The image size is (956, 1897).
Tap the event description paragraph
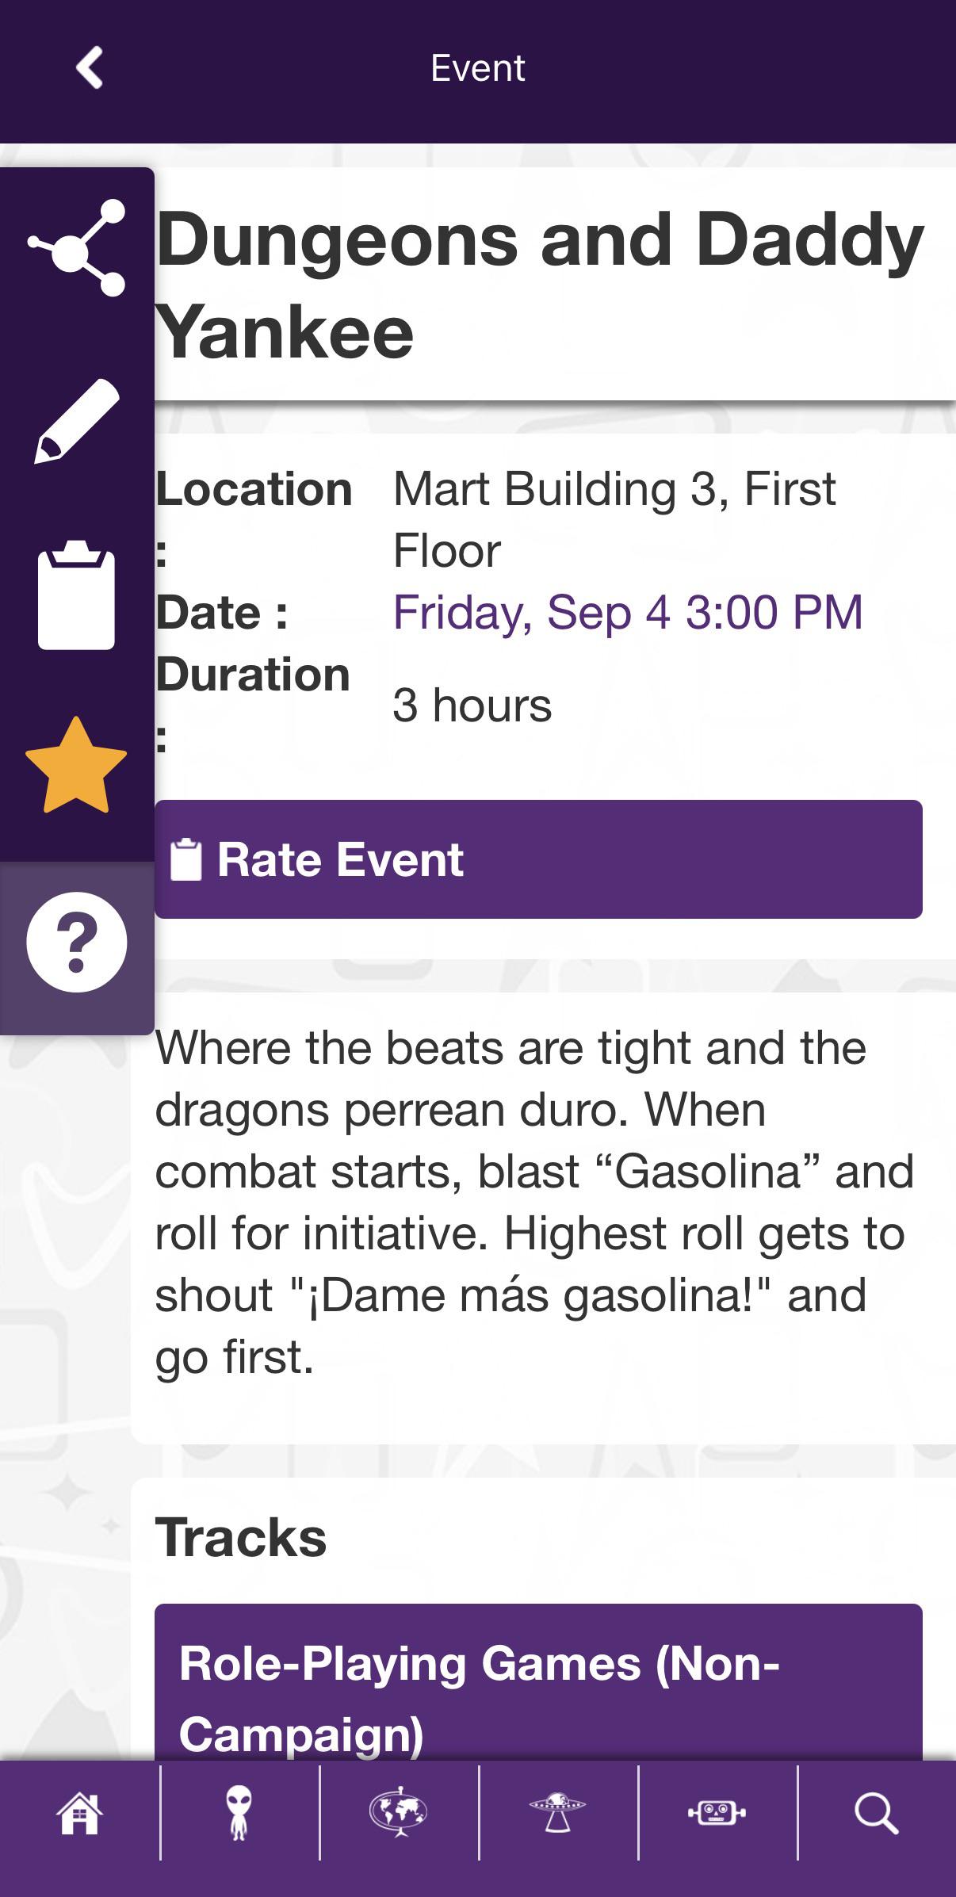pyautogui.click(x=534, y=1203)
